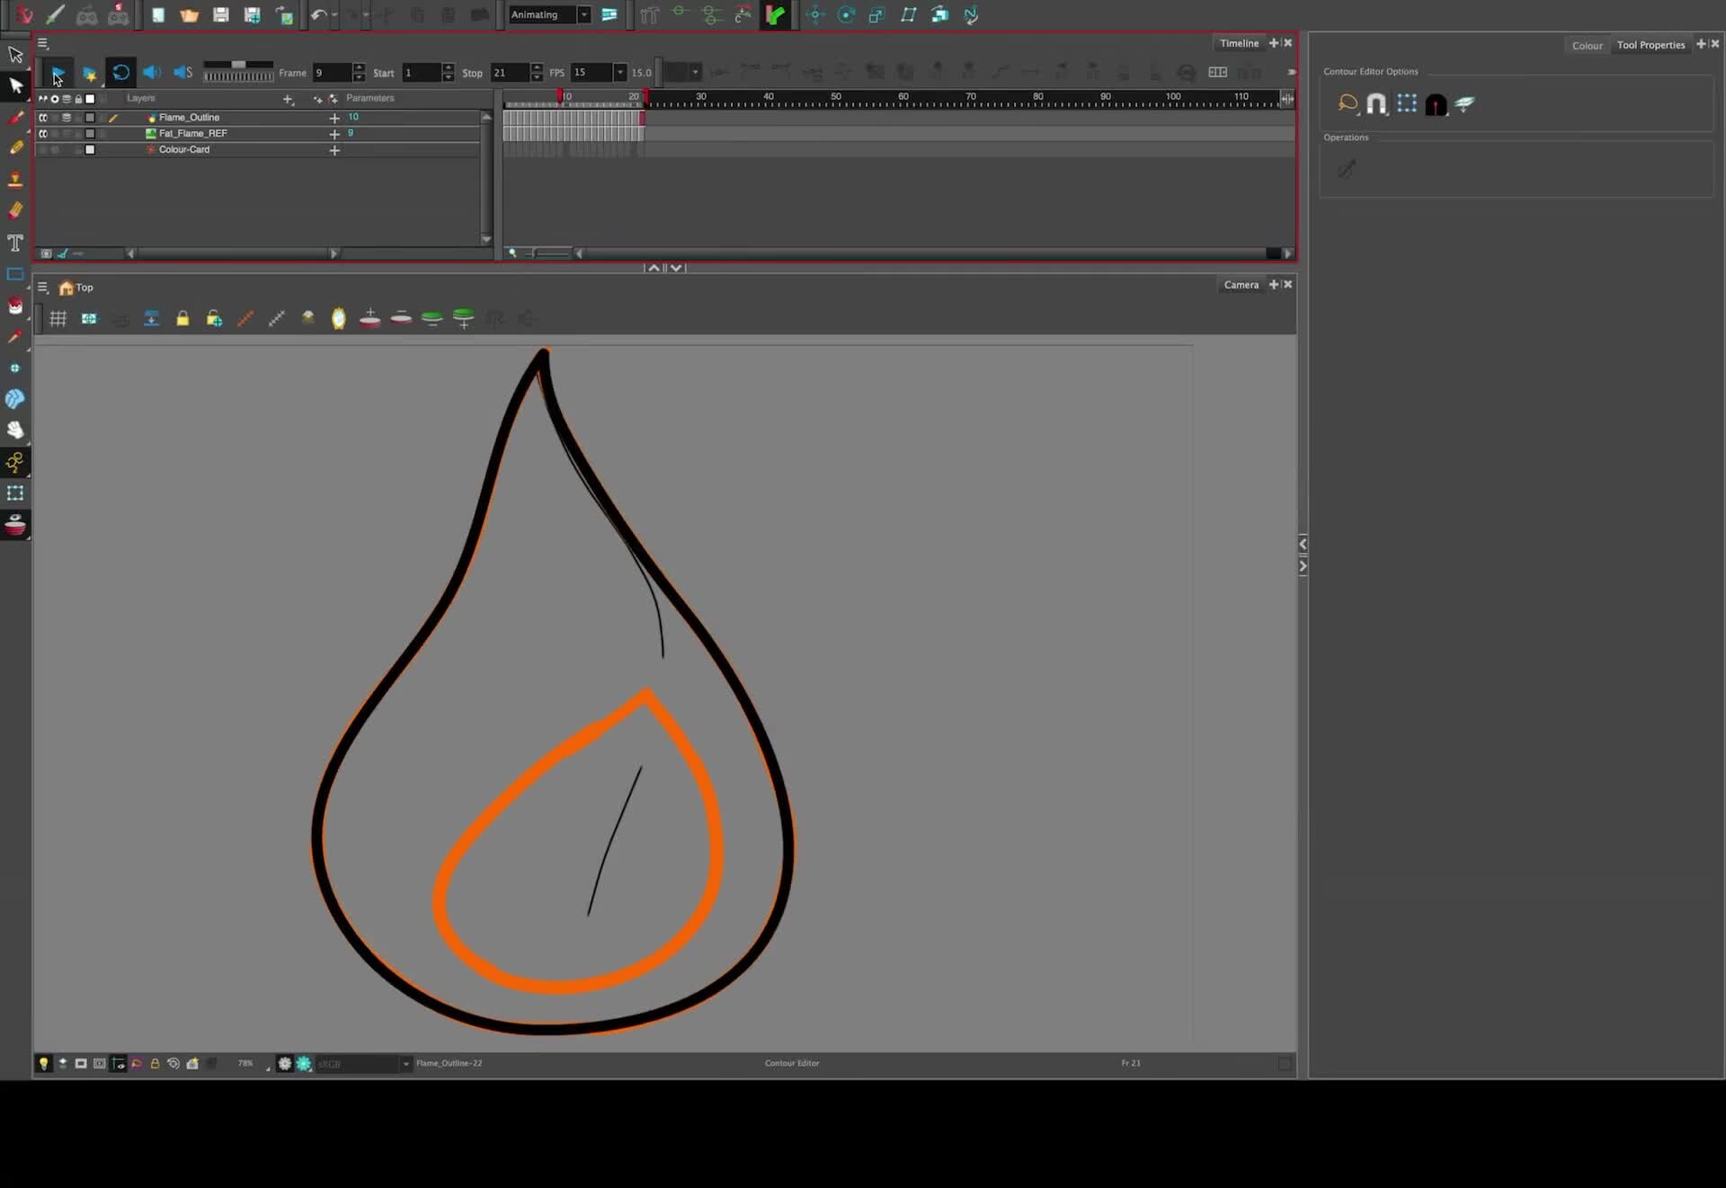This screenshot has height=1188, width=1726.
Task: Open a scene using the folder icon
Action: 189,14
